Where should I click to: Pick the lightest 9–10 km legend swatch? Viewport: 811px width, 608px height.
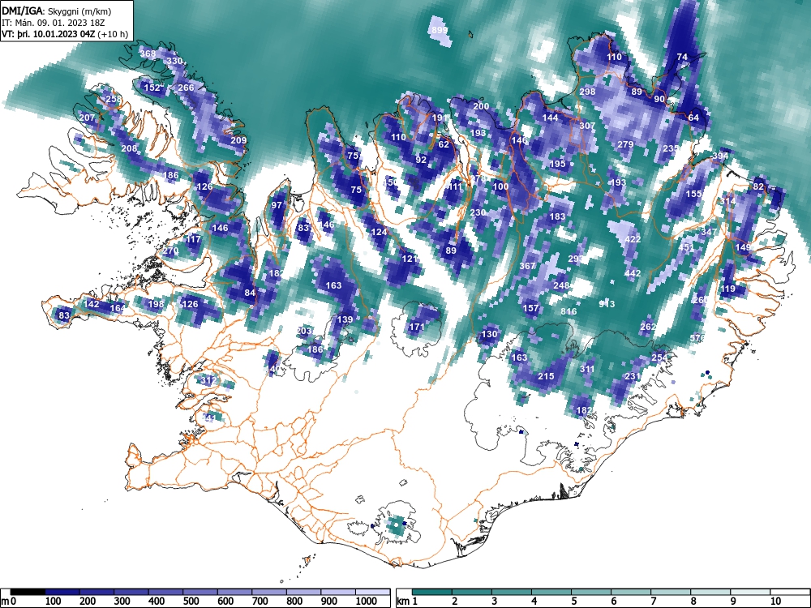pyautogui.click(x=750, y=592)
